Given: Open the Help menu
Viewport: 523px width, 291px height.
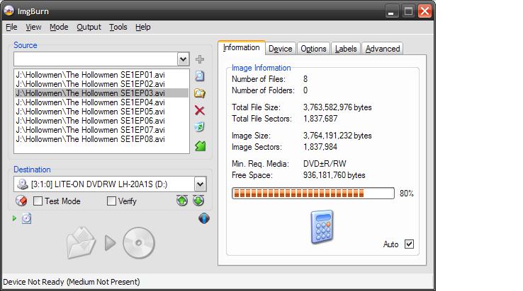Looking at the screenshot, I should (142, 27).
